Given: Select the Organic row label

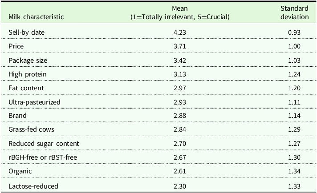Looking at the screenshot, I should 20,171.
